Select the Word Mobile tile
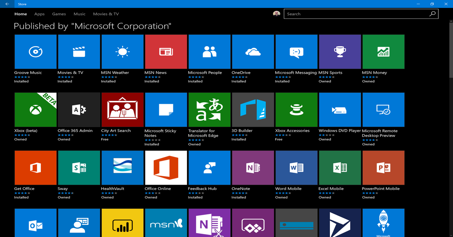This screenshot has width=453, height=237. (296, 167)
